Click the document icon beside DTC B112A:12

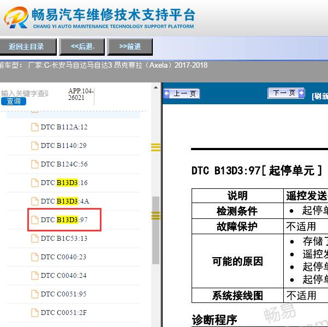coord(35,127)
